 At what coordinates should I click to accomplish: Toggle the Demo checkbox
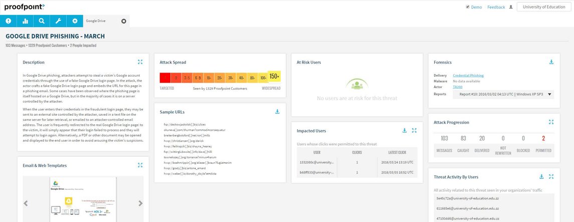pos(468,7)
